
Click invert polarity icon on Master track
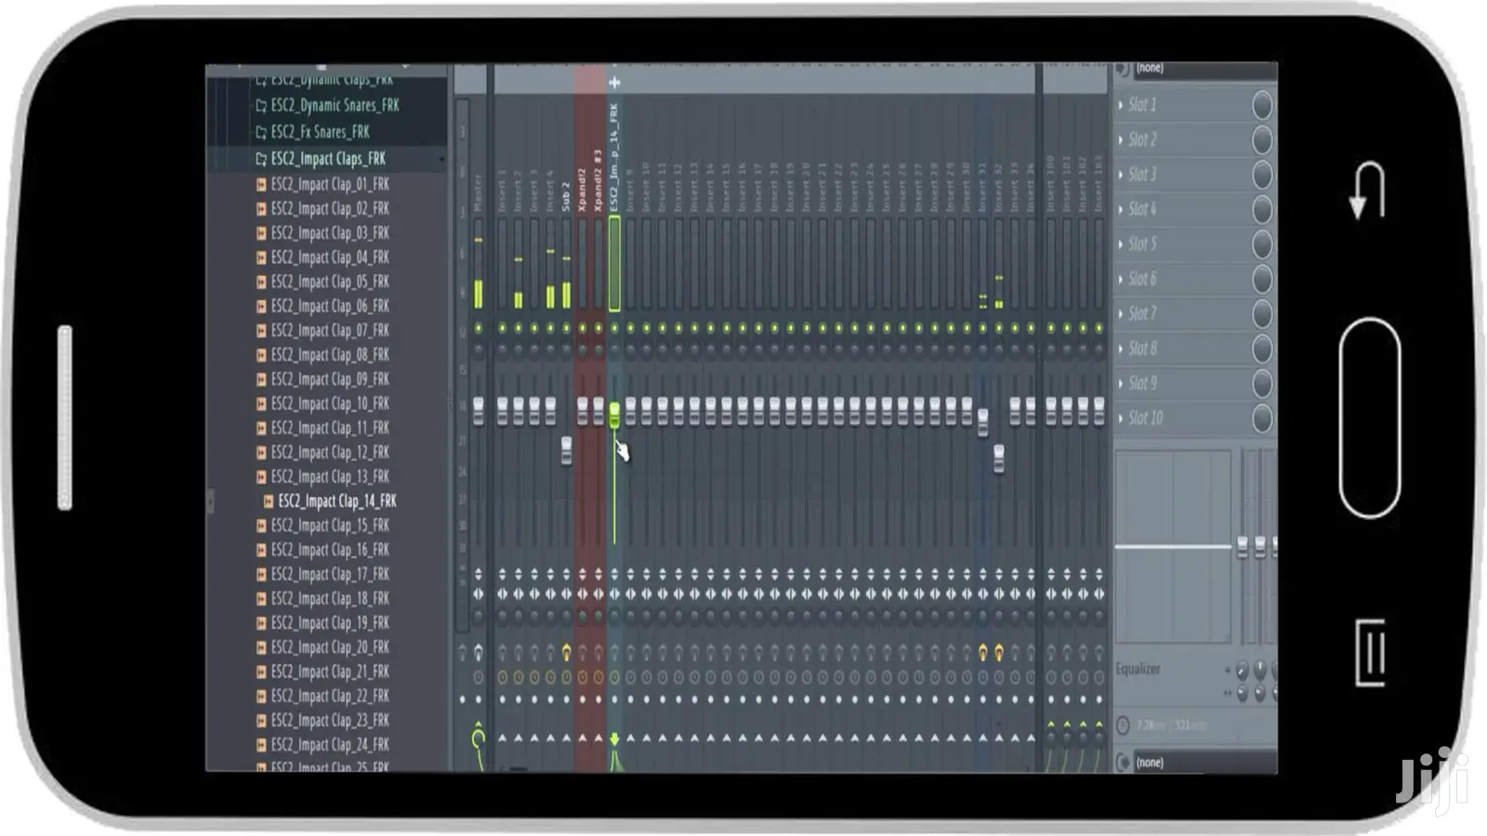pos(479,574)
